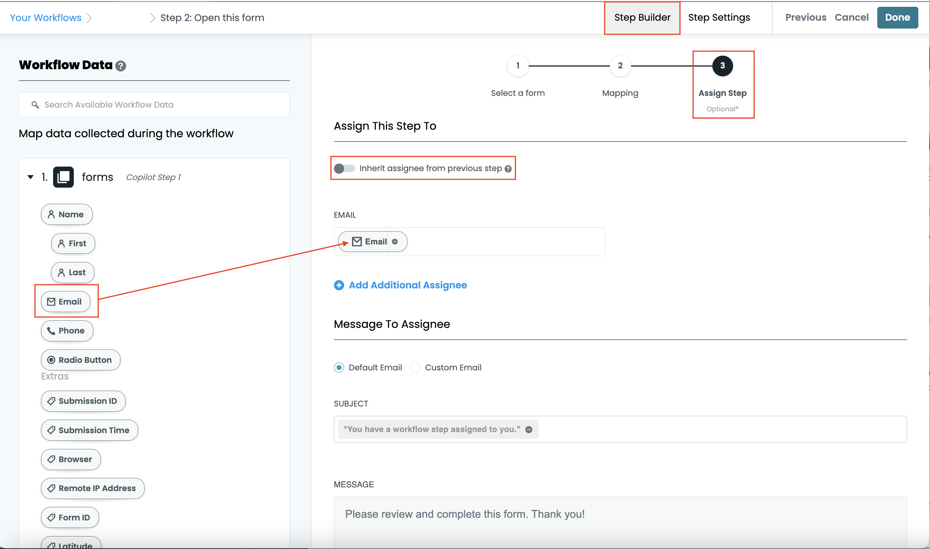Screen dimensions: 930x549
Task: Select the Remote IP Address chip
Action: tap(92, 488)
